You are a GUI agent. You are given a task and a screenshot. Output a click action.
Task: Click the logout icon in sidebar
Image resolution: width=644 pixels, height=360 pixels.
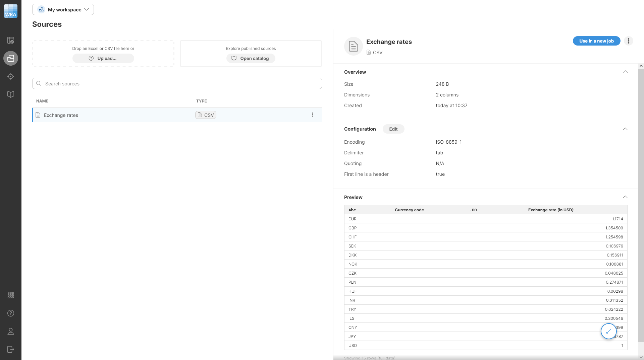(11, 349)
